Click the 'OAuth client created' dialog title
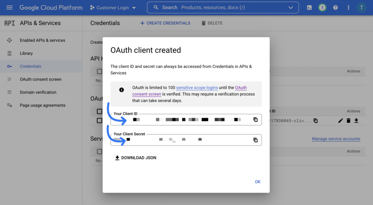Screen dimensions: 373x205 click(146, 50)
